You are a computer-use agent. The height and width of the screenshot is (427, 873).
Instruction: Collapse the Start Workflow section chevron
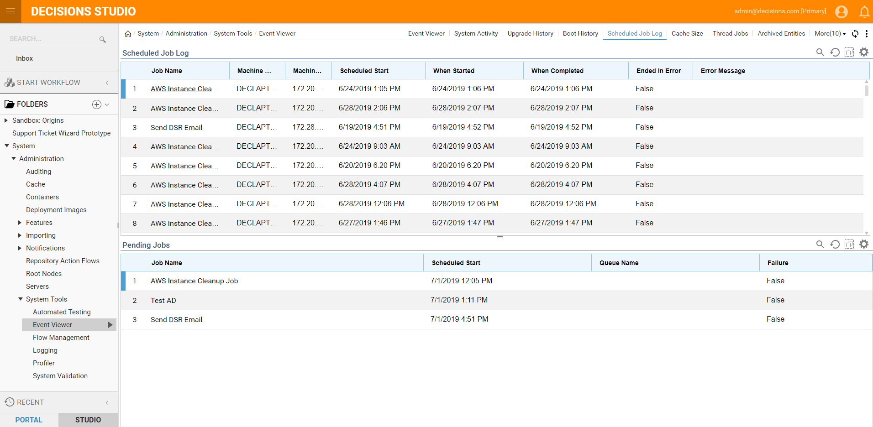pos(107,83)
